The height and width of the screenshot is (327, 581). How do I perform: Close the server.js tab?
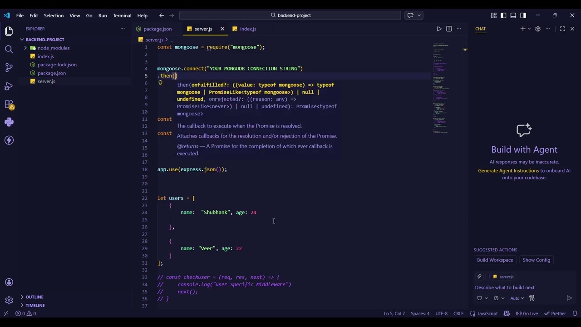pos(222,29)
